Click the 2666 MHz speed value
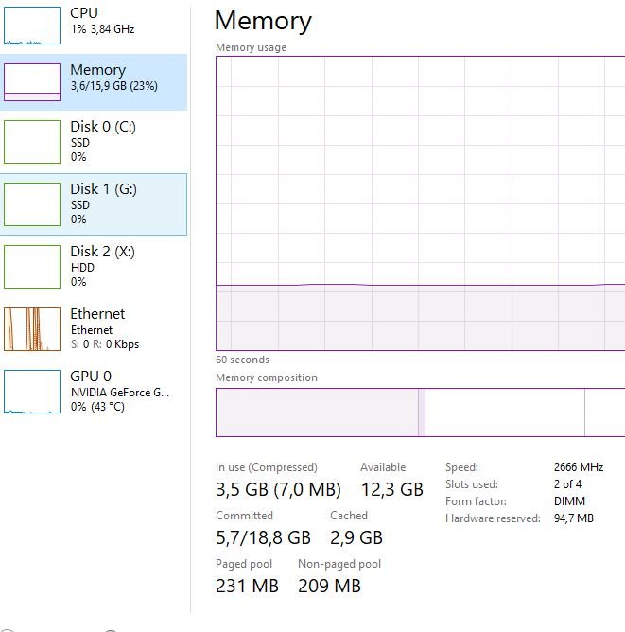 pos(578,467)
